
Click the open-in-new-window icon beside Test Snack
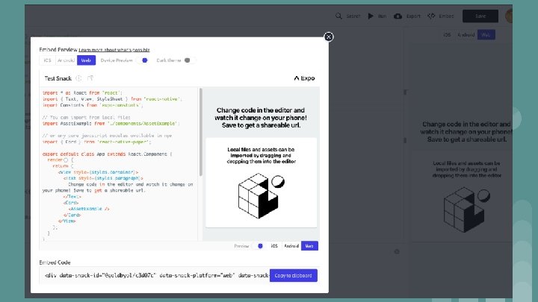[90, 78]
